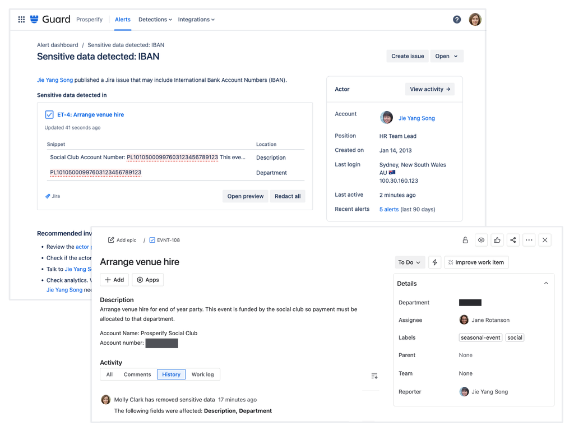Toggle the watch eye icon
Image resolution: width=574 pixels, height=435 pixels.
[481, 240]
